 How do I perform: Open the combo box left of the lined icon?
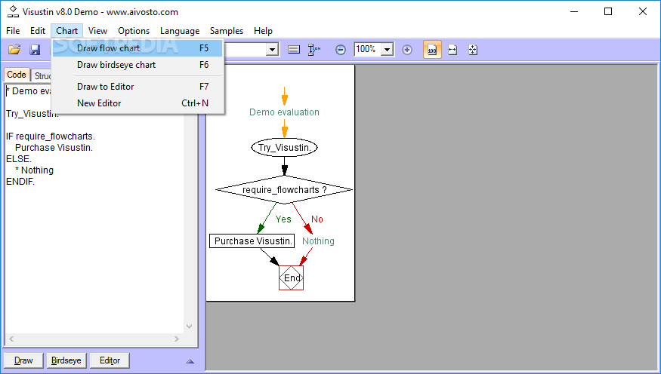[x=272, y=50]
